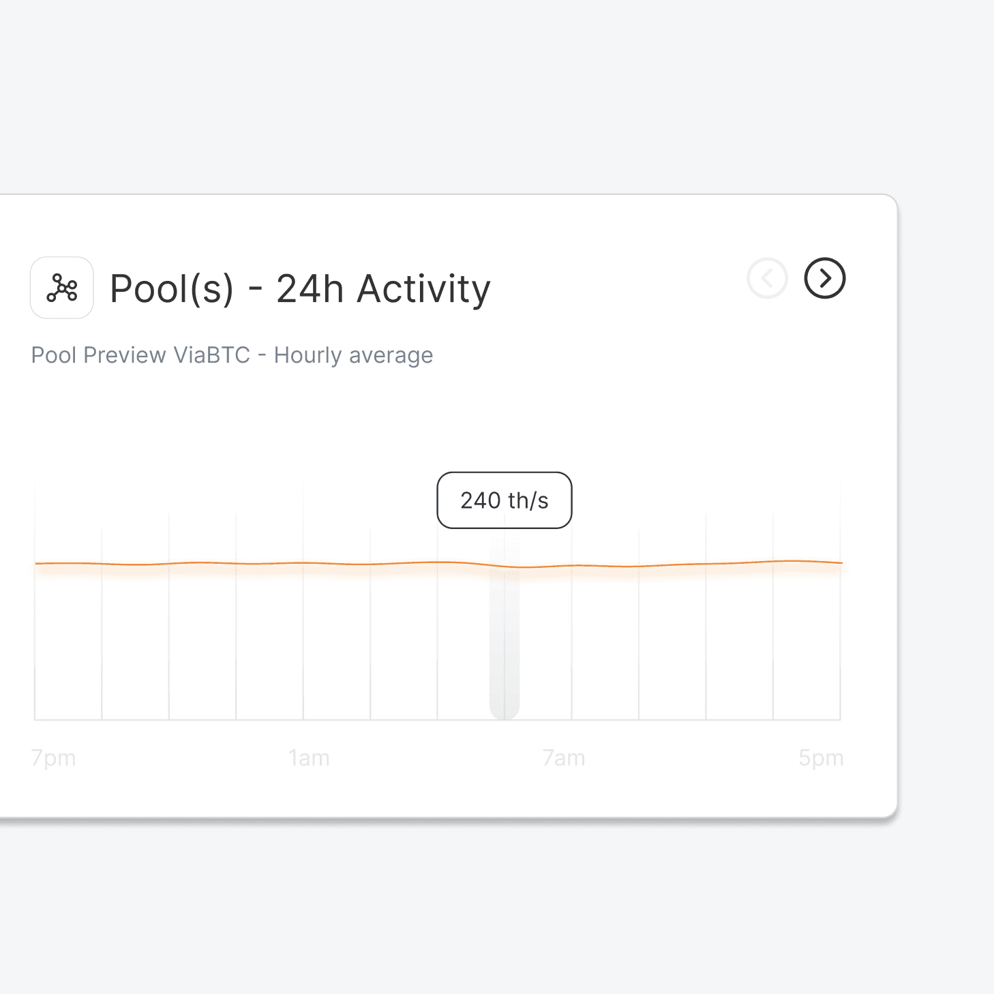The image size is (994, 994).
Task: Click the 240 th/s tooltip bubble
Action: click(x=504, y=500)
